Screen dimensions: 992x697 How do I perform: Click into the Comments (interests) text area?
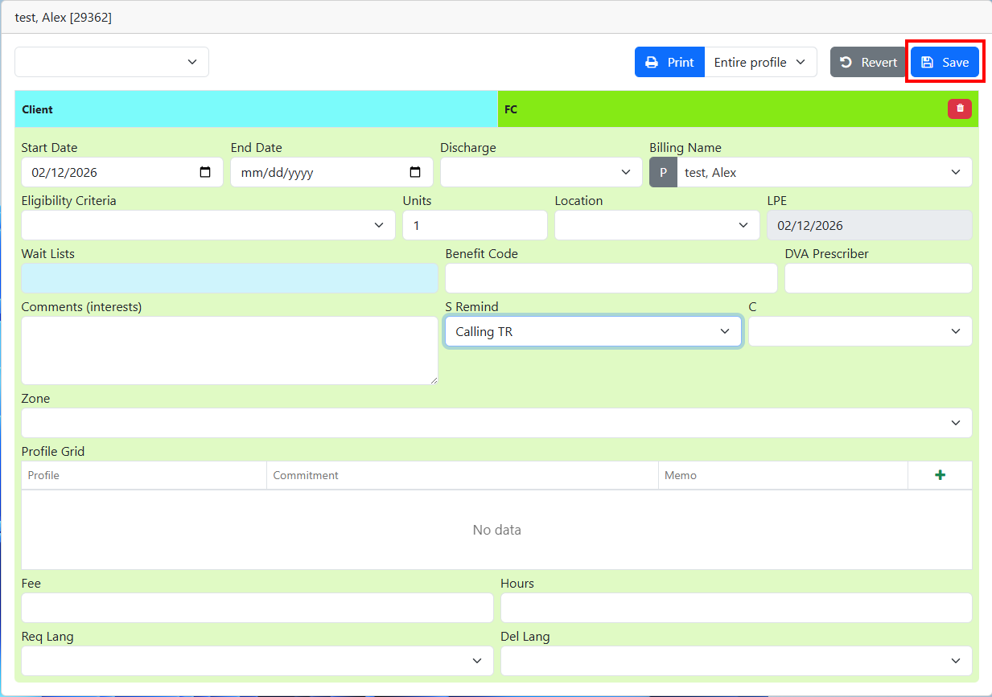tap(229, 351)
